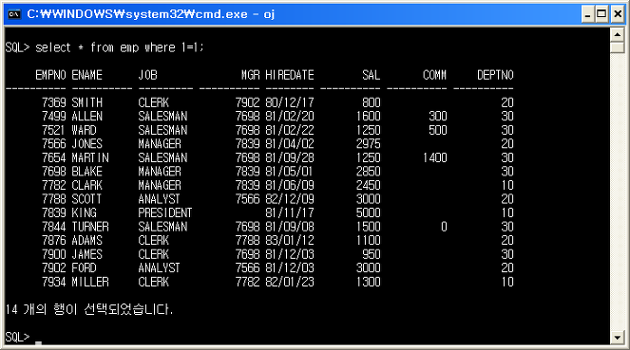Image resolution: width=630 pixels, height=350 pixels.
Task: Click the query text 'select * from emp where 1=1;'
Action: tap(120, 47)
